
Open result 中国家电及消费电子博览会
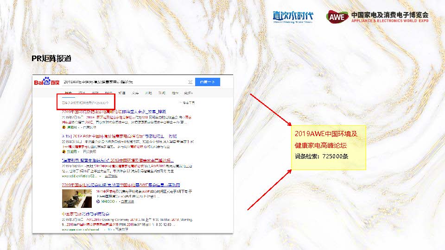click(x=85, y=214)
